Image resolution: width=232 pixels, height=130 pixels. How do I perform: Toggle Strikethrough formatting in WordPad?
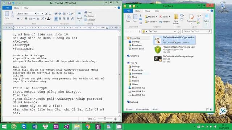pyautogui.click(x=30, y=18)
